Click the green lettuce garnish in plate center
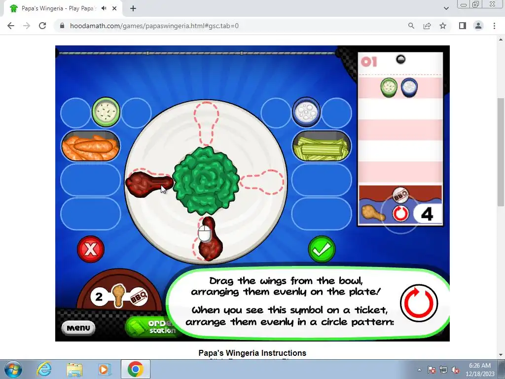 206,181
